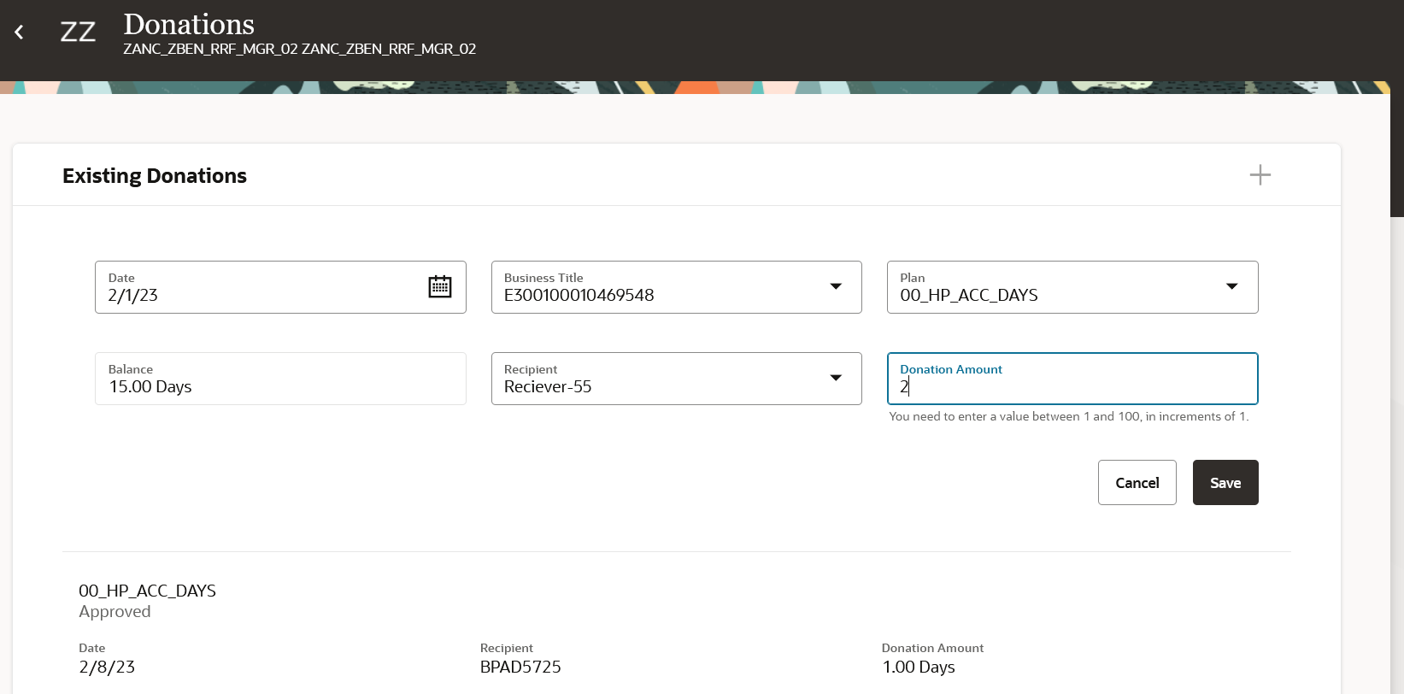Click the decorative banner image strip

tap(684, 87)
